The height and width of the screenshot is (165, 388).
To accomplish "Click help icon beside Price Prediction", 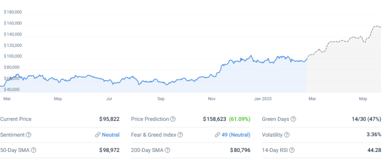I will point(173,119).
